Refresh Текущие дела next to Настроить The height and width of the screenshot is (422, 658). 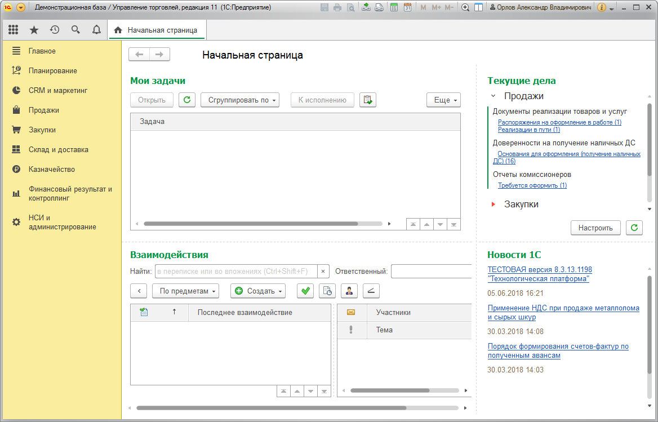pyautogui.click(x=634, y=228)
